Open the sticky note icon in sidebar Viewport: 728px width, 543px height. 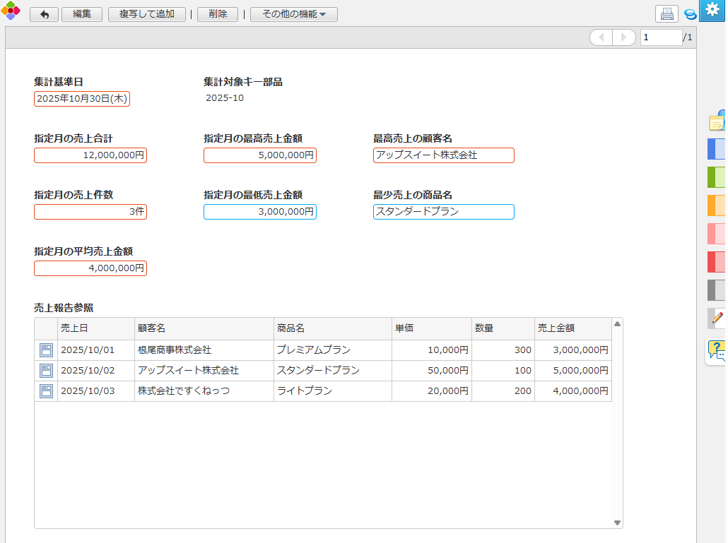pyautogui.click(x=717, y=121)
